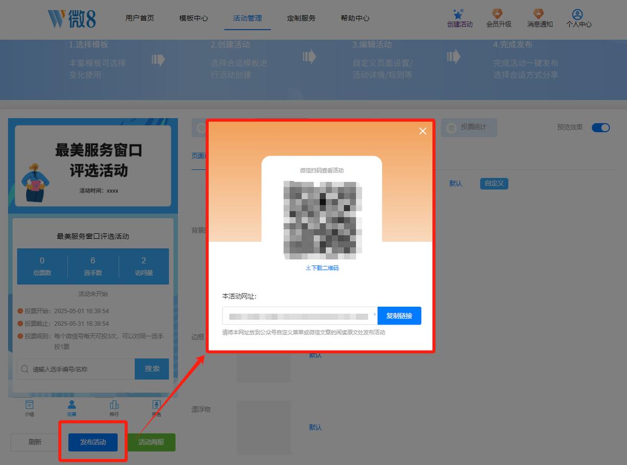Click the 投票截止 time line
Image resolution: width=627 pixels, height=465 pixels.
63,323
